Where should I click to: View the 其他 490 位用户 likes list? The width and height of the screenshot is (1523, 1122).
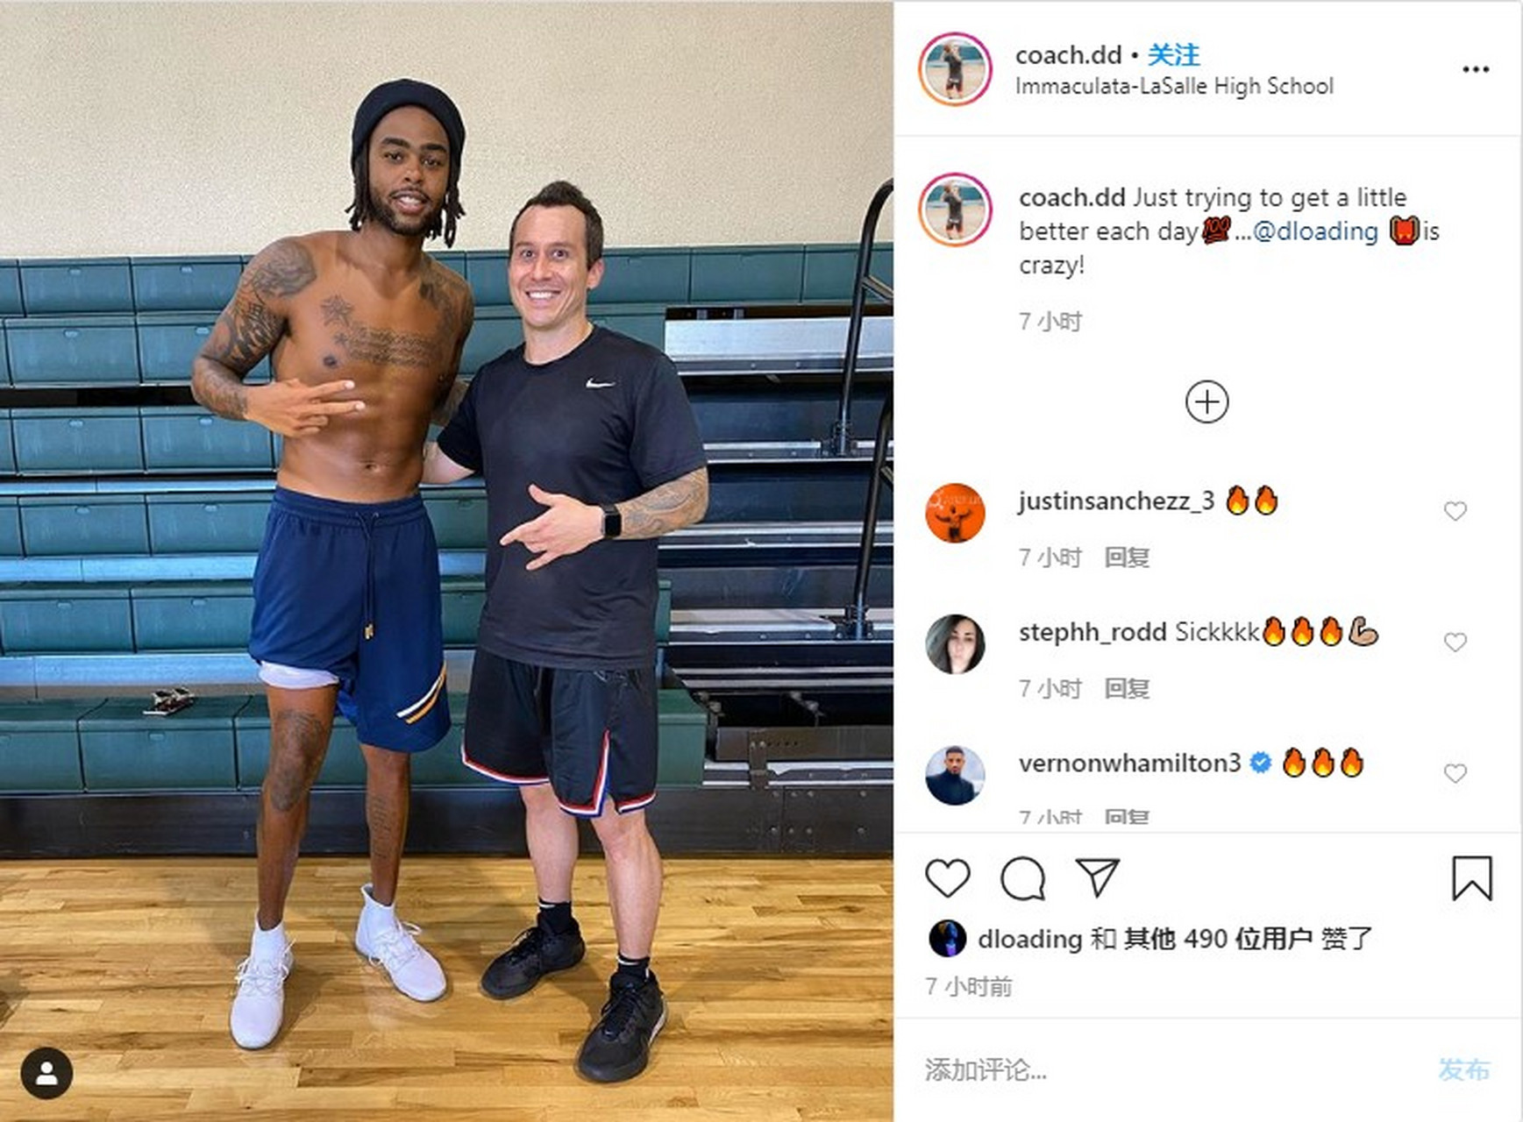pos(1218,939)
